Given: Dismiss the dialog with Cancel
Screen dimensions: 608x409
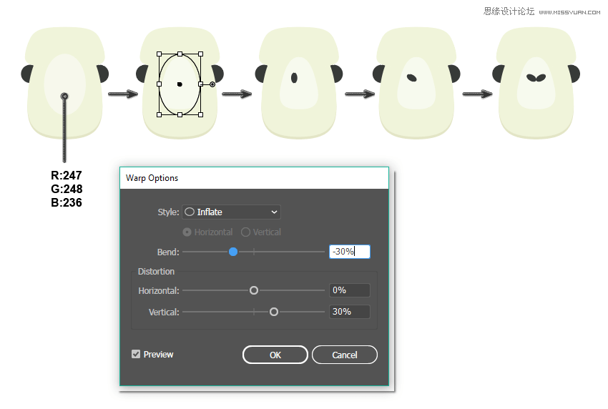Looking at the screenshot, I should tap(344, 355).
